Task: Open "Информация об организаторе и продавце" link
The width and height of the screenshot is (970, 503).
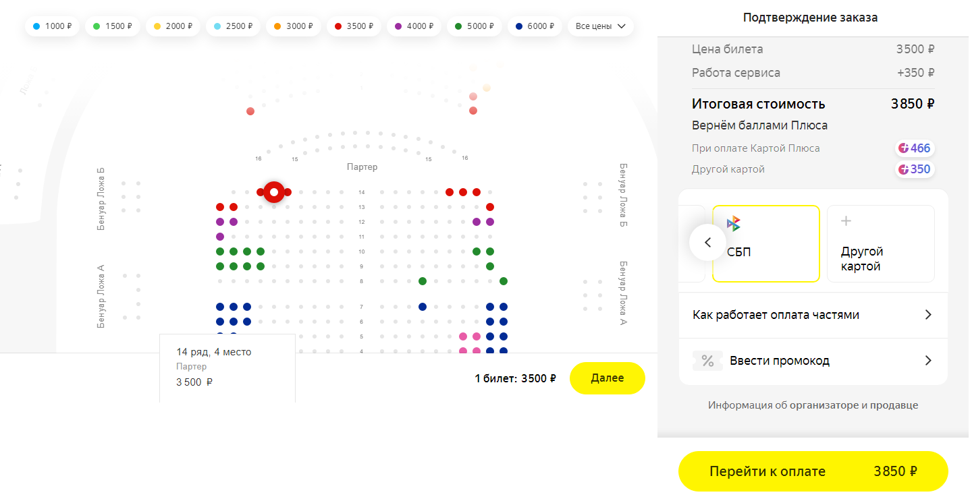Action: click(813, 405)
